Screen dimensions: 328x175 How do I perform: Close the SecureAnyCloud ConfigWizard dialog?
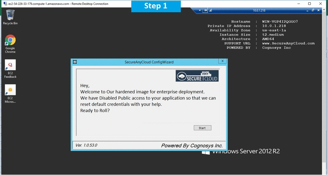222,61
